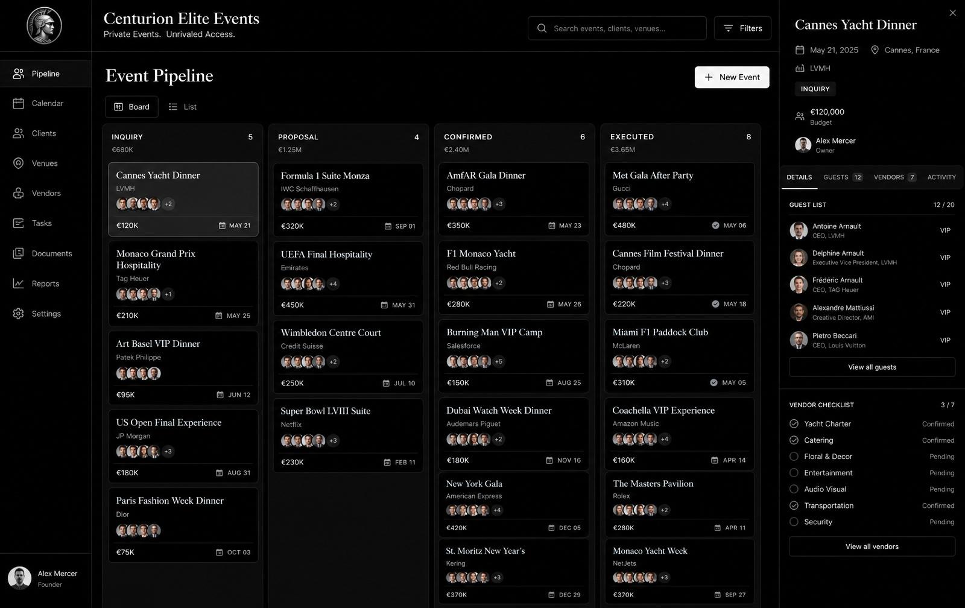Viewport: 965px width, 608px height.
Task: Close the Cannes Yacht Dinner detail panel
Action: 952,13
